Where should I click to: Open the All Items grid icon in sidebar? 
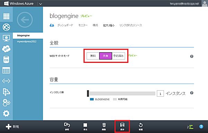tap(6, 16)
